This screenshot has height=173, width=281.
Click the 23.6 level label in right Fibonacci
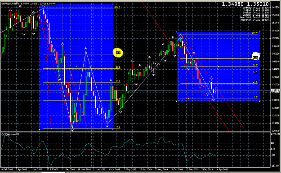pyautogui.click(x=255, y=82)
